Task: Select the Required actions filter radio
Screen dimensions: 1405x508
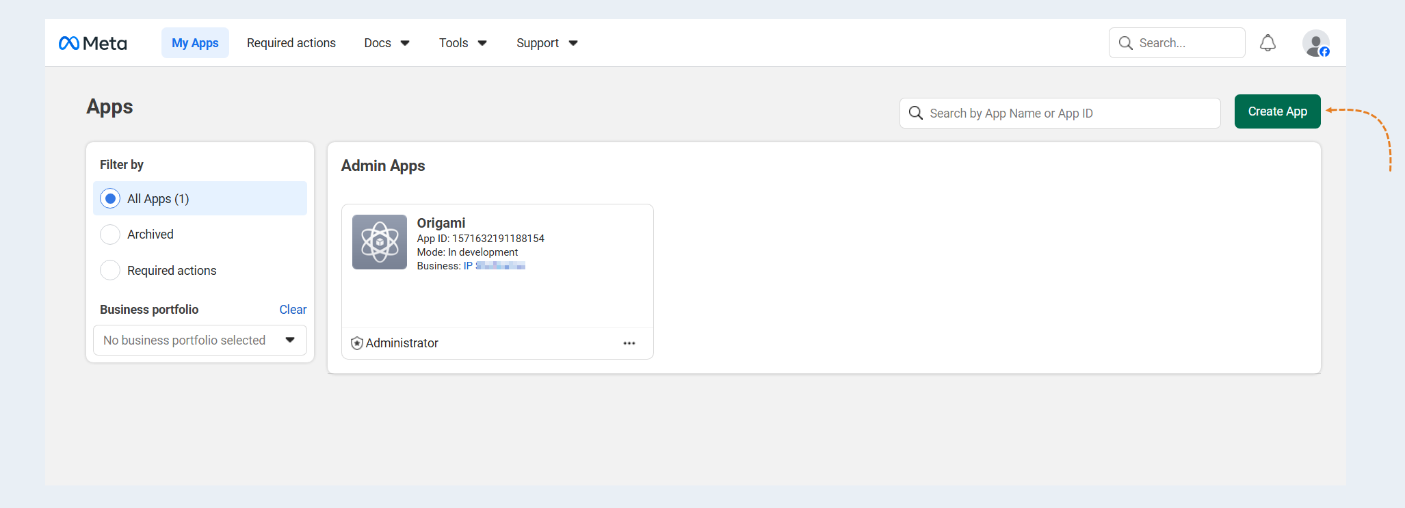Action: (110, 270)
